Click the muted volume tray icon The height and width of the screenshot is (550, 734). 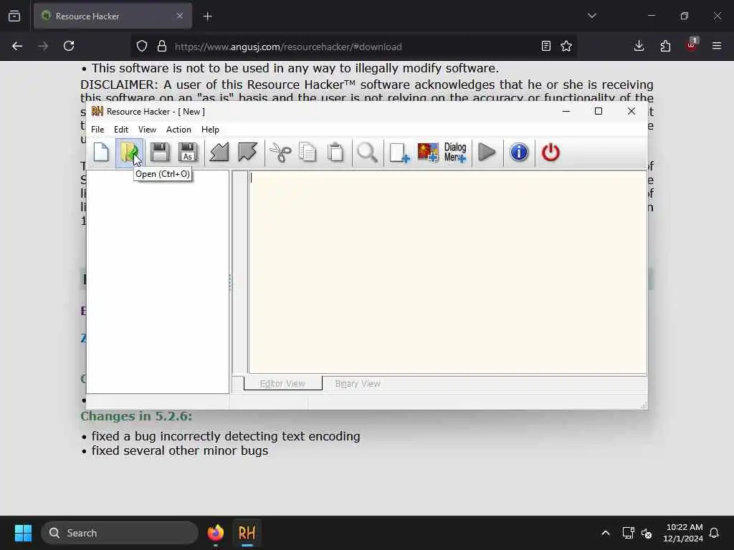(647, 533)
